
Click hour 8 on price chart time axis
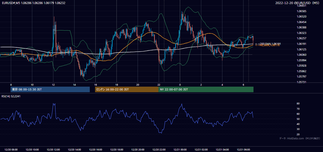11,85
